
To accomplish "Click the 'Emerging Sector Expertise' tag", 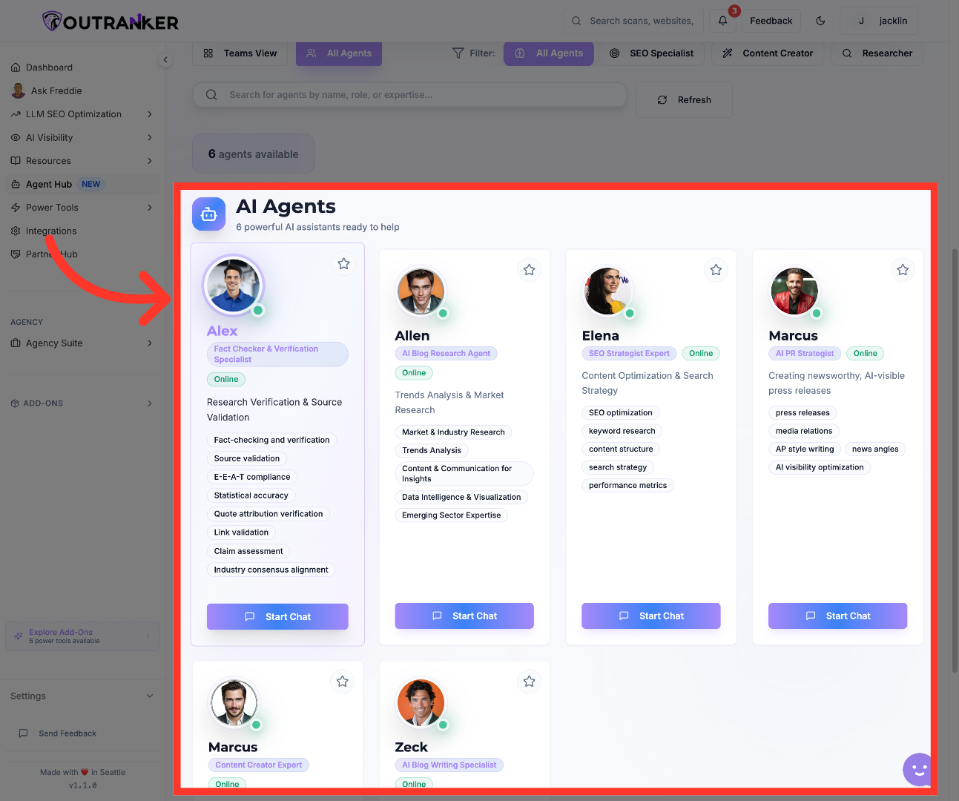I will [x=451, y=515].
